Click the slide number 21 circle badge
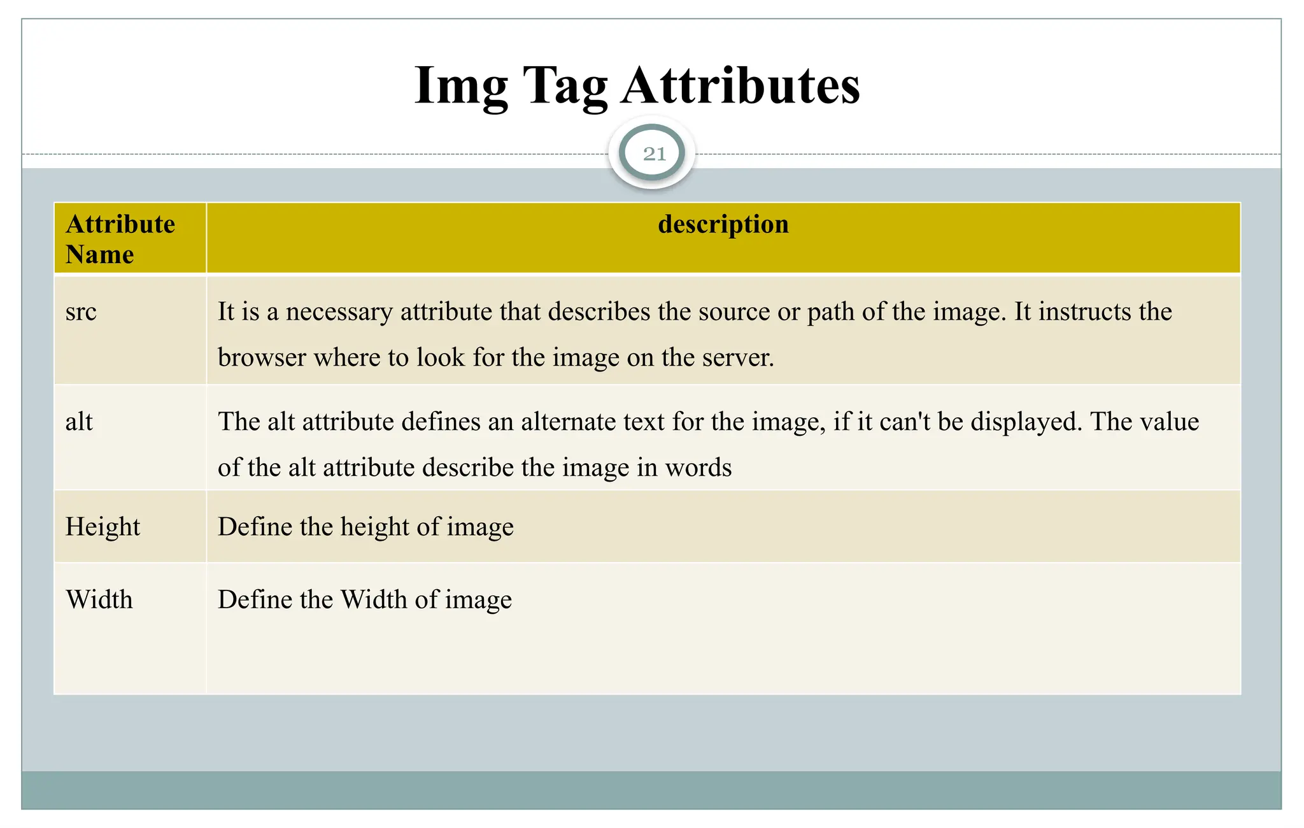The width and height of the screenshot is (1304, 828). pos(652,153)
